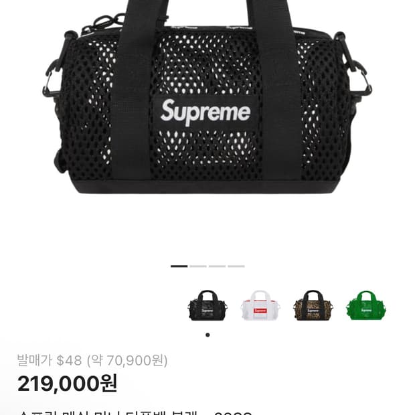
Task: Jump to the second image indicator bar
Action: coord(198,266)
